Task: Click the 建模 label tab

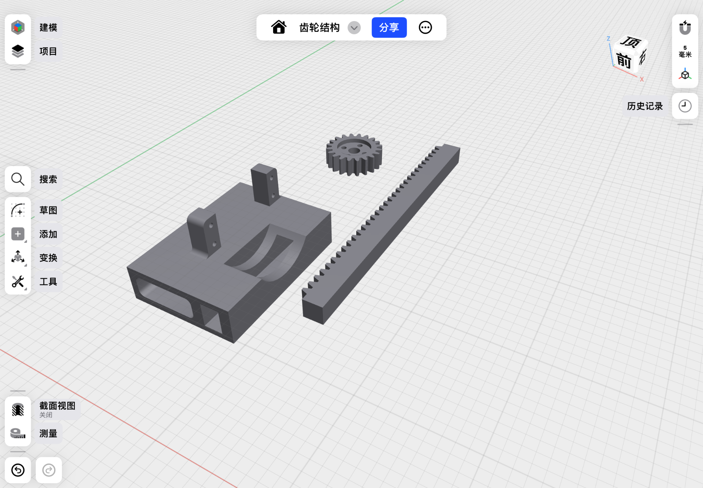Action: click(x=48, y=27)
